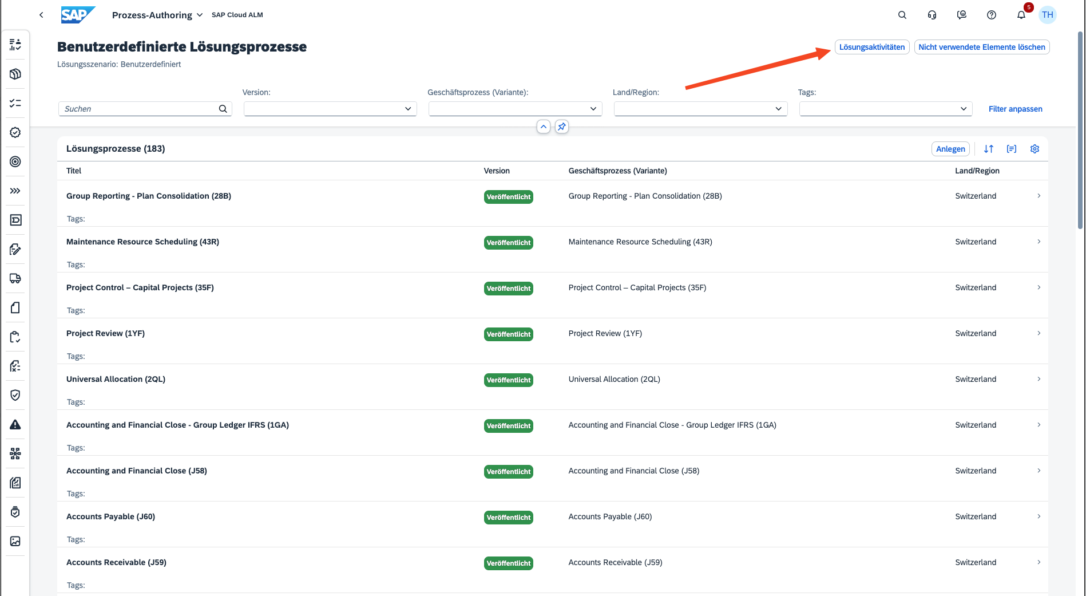Click the truck icon in sidebar
Screen dimensions: 1086x596
(15, 278)
